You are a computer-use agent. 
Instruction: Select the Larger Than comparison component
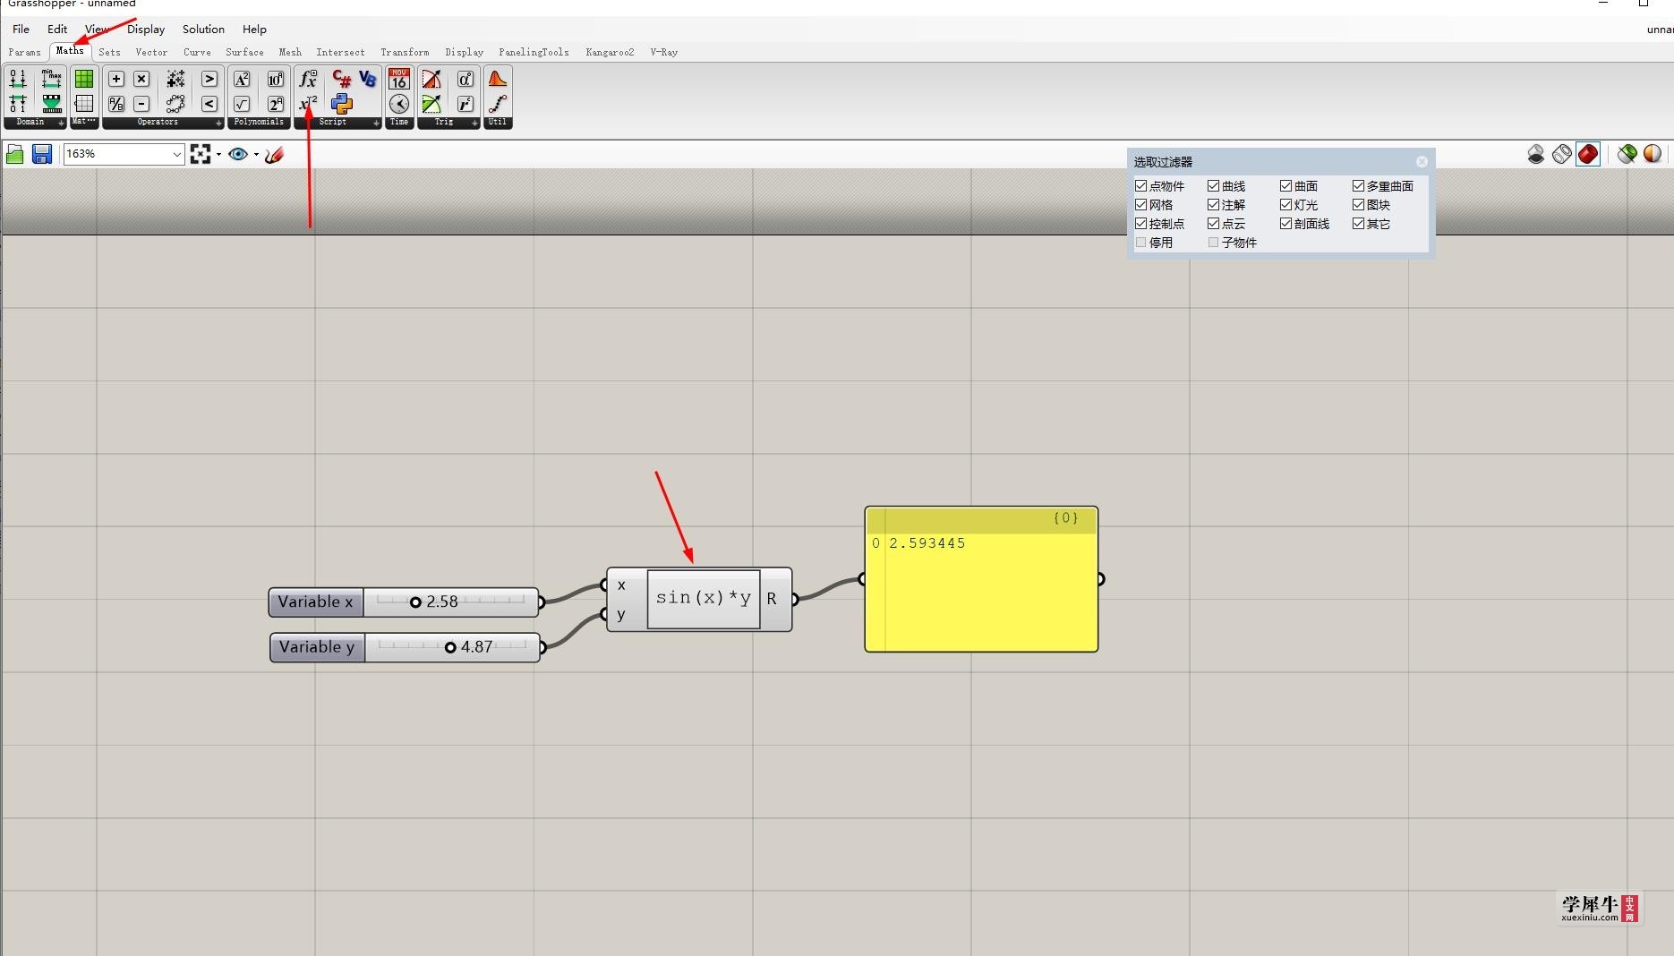[209, 79]
